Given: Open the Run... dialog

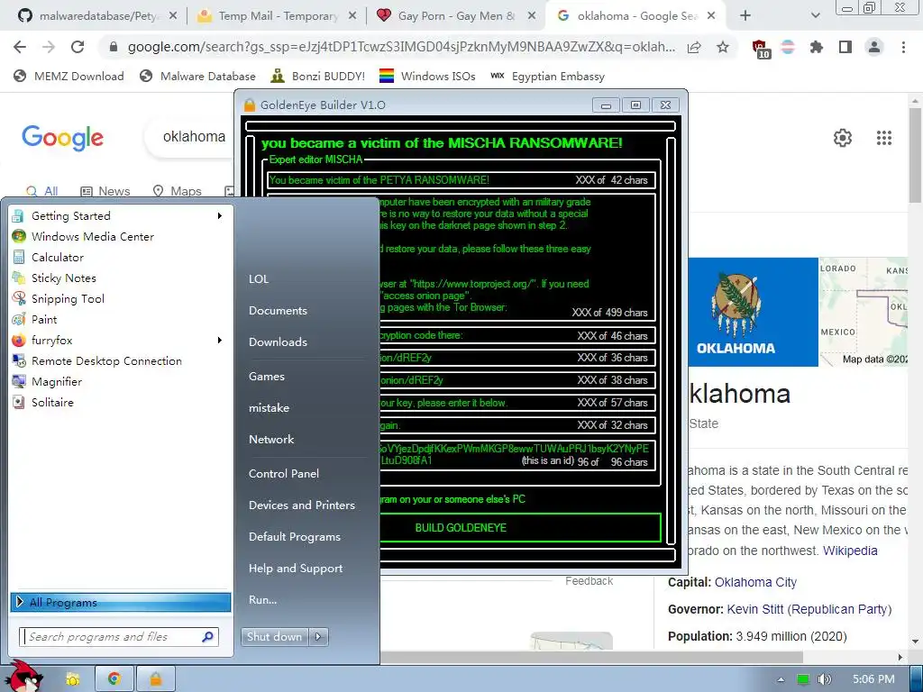Looking at the screenshot, I should (x=262, y=599).
